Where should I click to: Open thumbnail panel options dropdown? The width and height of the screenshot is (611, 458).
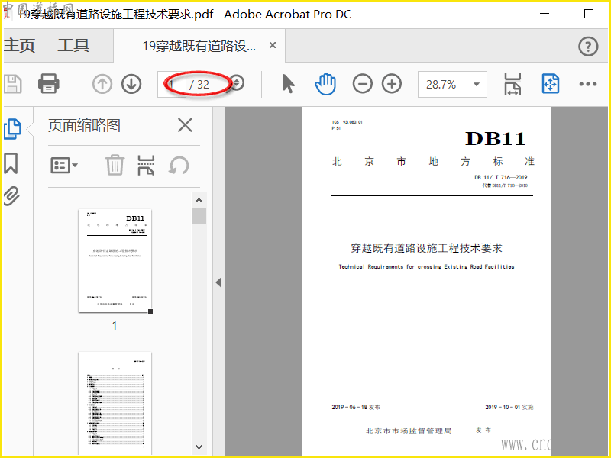[64, 165]
